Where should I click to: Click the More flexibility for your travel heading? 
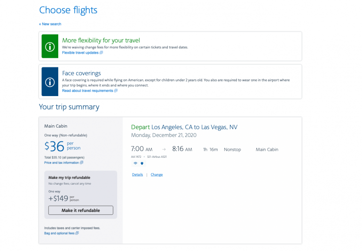pyautogui.click(x=101, y=40)
